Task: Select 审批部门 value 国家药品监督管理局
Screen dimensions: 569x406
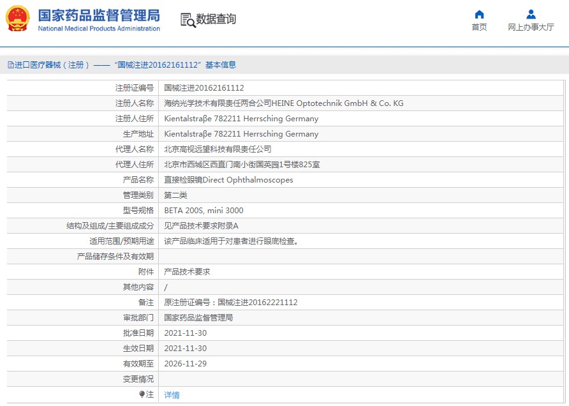Action: [x=198, y=318]
